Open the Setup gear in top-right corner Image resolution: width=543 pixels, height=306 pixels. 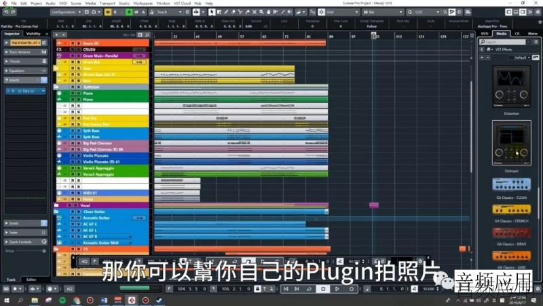coord(538,12)
